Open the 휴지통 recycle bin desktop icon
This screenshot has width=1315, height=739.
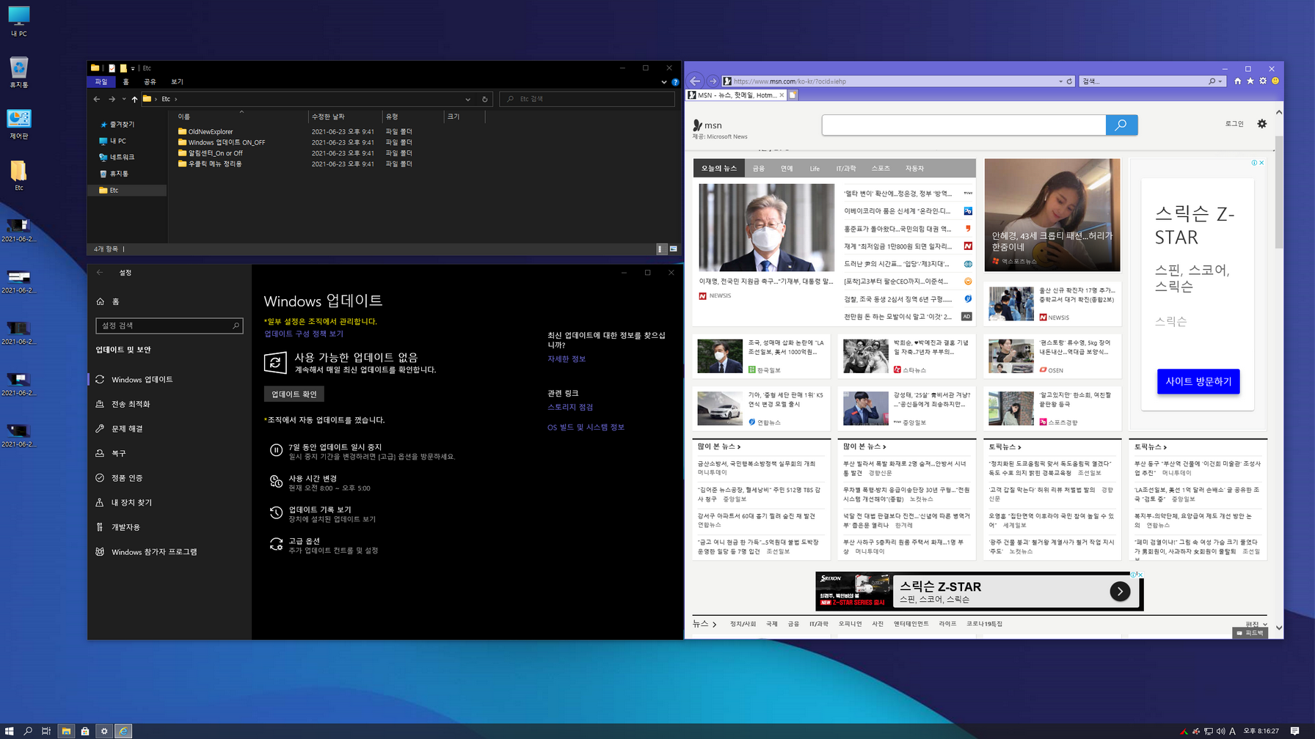[x=19, y=73]
